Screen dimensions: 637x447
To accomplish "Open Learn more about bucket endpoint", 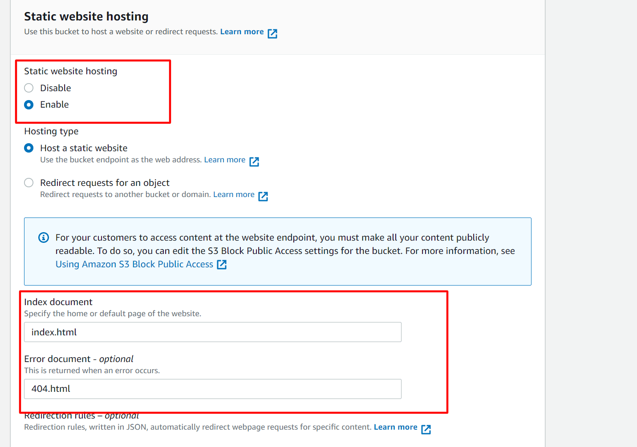I will click(x=224, y=160).
